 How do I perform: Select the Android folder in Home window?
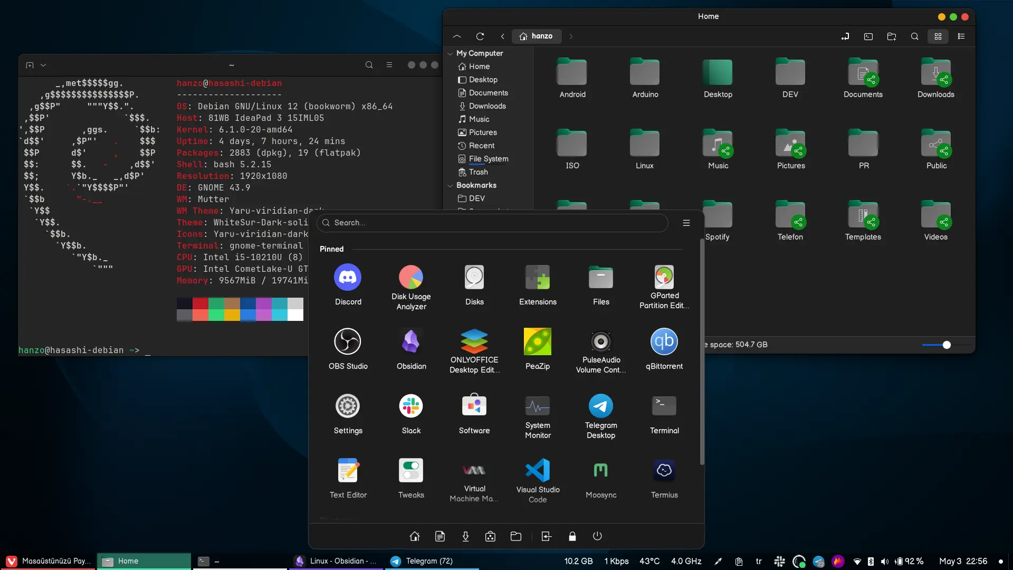coord(572,78)
